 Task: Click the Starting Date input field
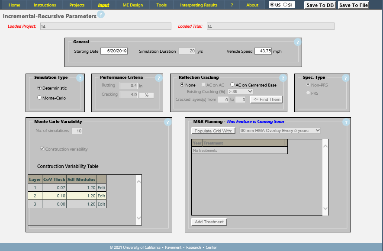pos(114,51)
